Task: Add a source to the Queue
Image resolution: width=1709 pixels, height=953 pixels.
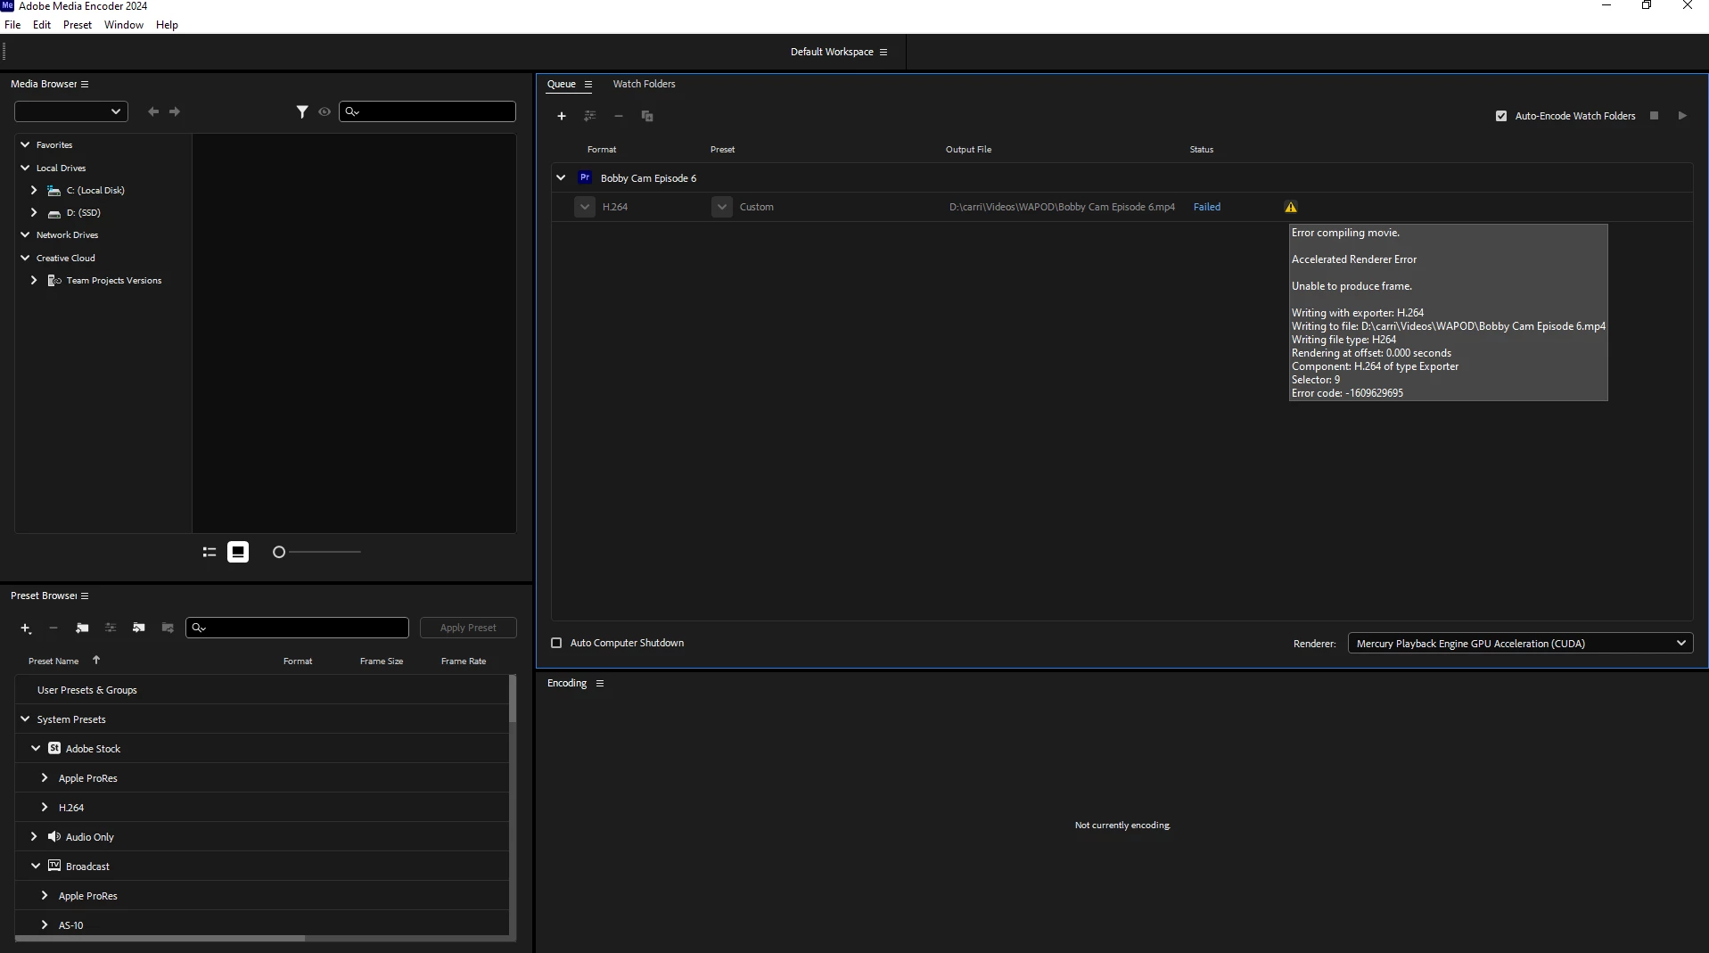Action: pos(562,116)
